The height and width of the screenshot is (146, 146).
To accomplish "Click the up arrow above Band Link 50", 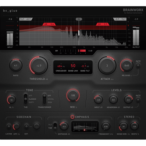I will pos(73,63).
